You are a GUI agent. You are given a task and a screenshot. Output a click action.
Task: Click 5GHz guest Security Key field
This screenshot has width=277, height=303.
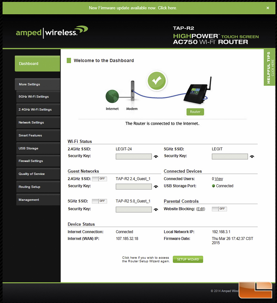click(134, 210)
